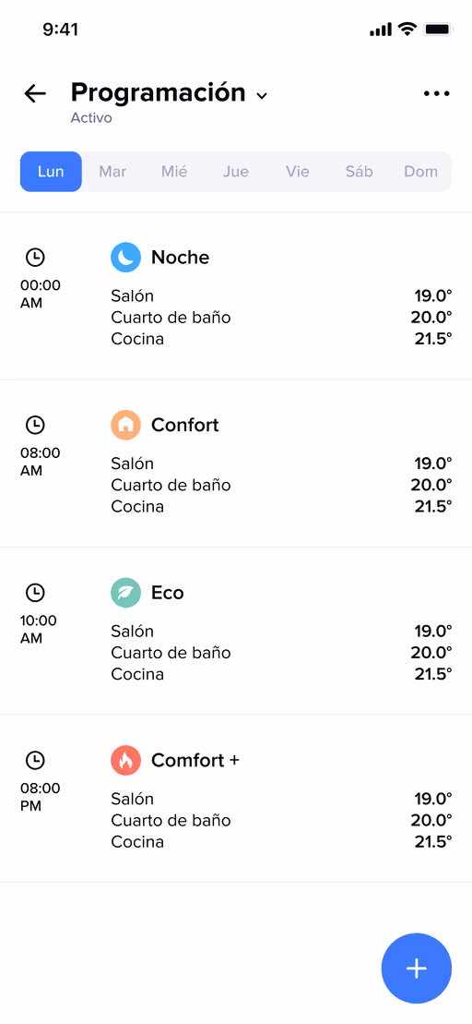Tap the clock icon above 00:00 AM
This screenshot has height=1024, width=472.
[x=35, y=258]
